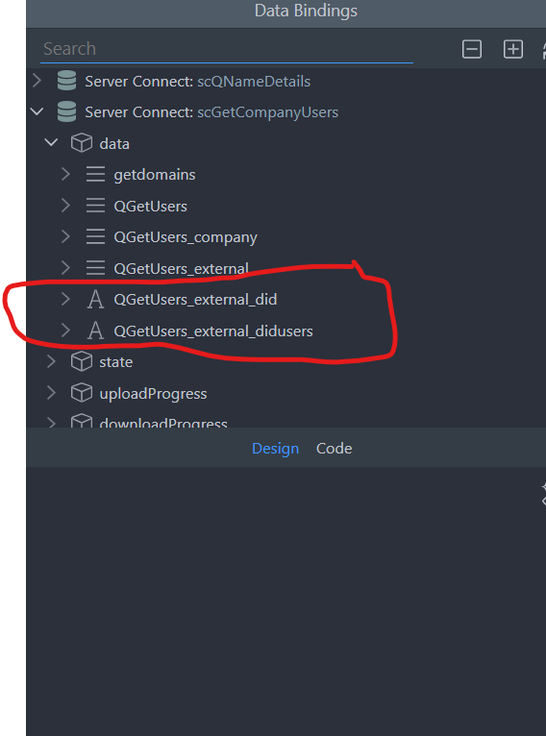This screenshot has width=546, height=736.
Task: Click the QGetUsers_external_did text type icon
Action: [x=95, y=299]
